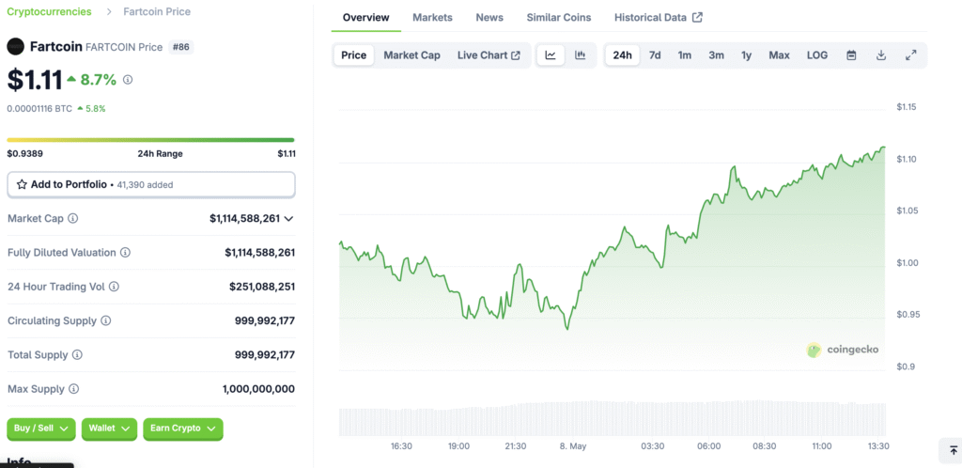Download chart data with download icon
The image size is (962, 468).
click(881, 55)
